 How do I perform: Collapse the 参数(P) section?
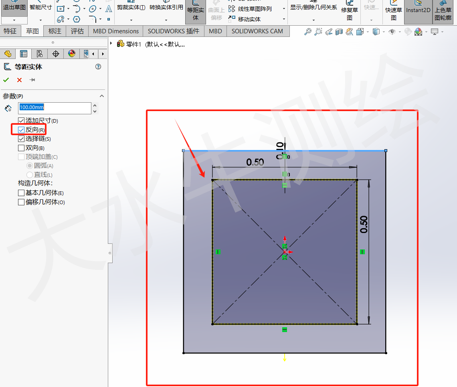click(101, 96)
